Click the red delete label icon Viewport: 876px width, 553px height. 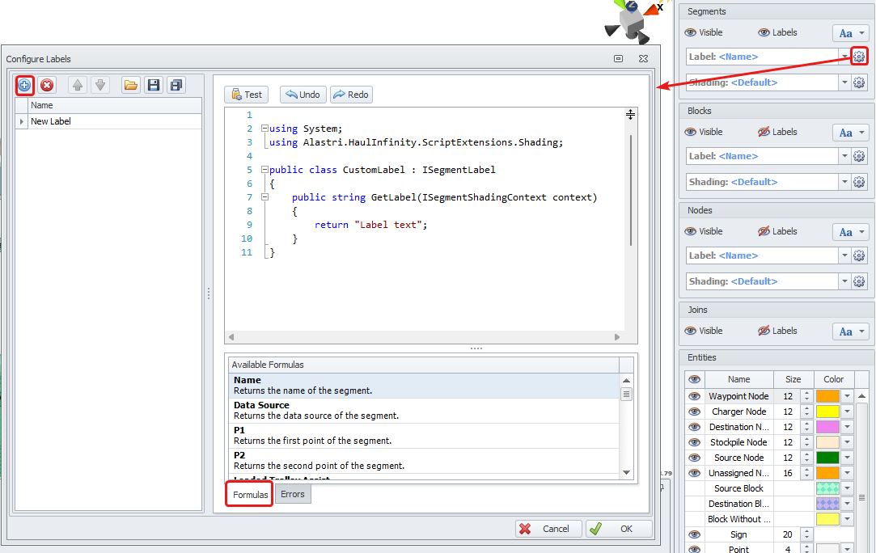[x=47, y=85]
